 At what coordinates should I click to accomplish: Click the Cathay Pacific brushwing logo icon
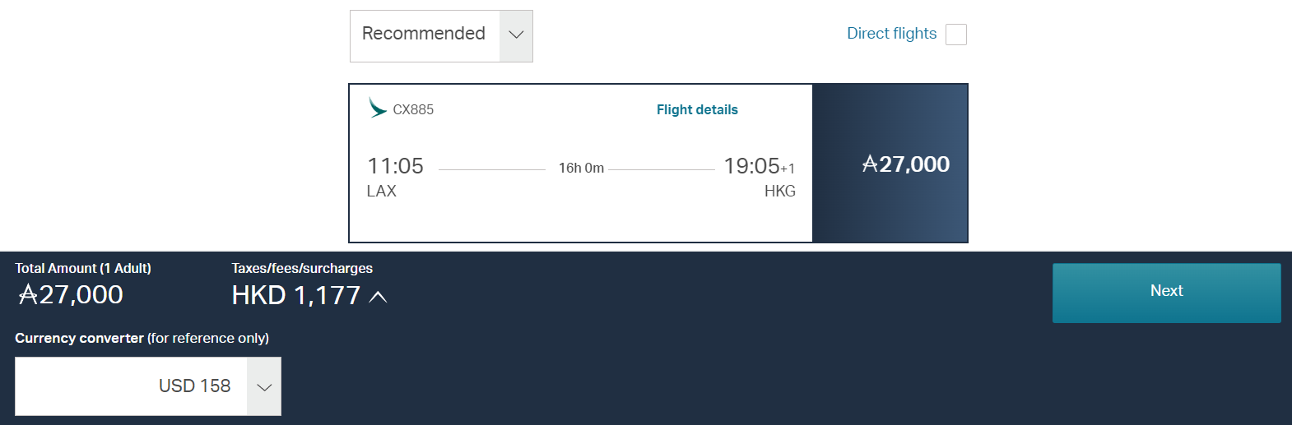tap(378, 108)
